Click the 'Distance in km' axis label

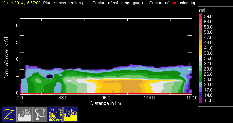pyautogui.click(x=106, y=103)
